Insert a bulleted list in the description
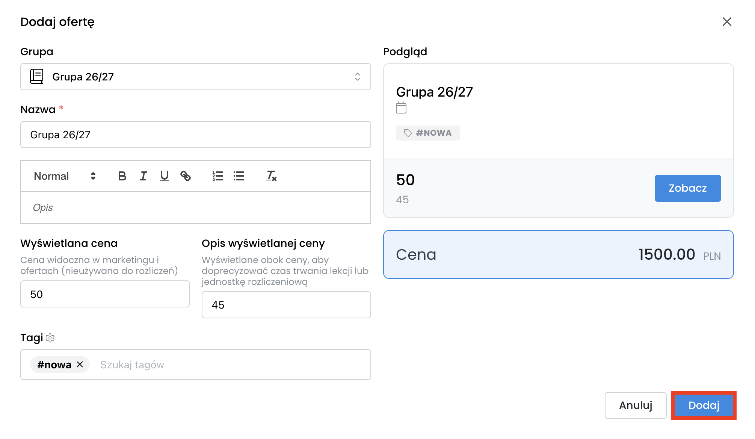Image resolution: width=755 pixels, height=439 pixels. [x=239, y=176]
